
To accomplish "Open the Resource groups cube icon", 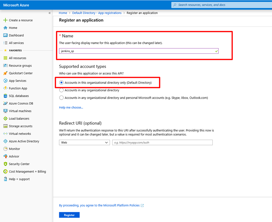I will click(5, 66).
